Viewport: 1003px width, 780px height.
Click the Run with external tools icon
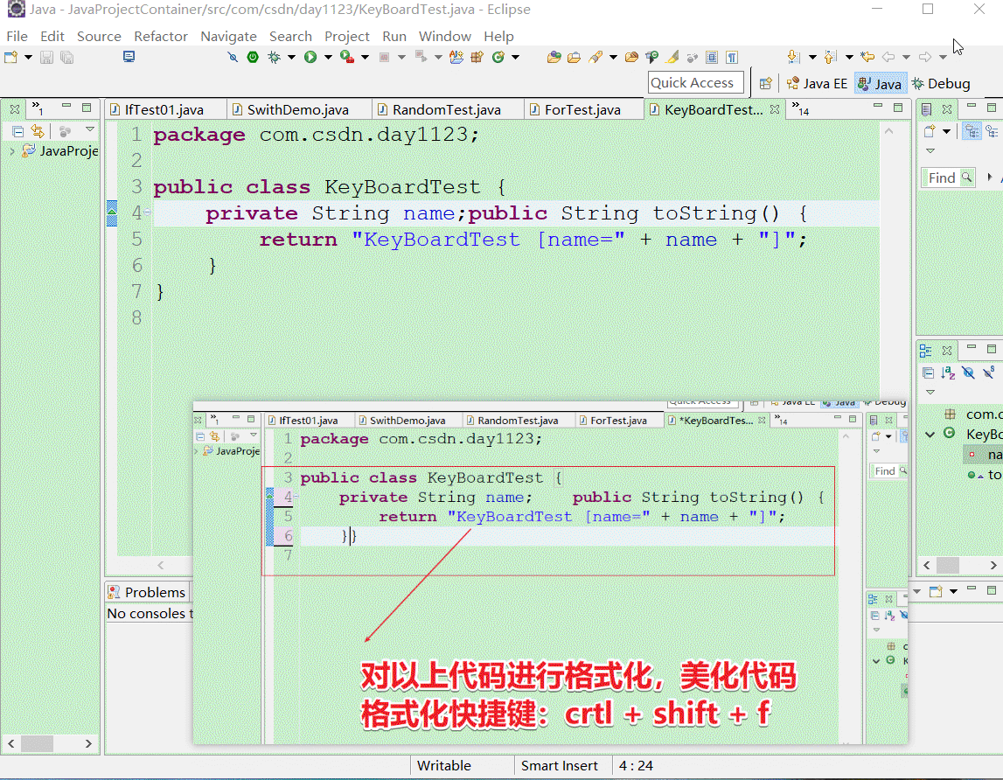[347, 57]
